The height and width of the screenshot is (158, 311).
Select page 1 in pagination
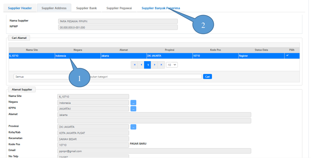click(x=148, y=65)
